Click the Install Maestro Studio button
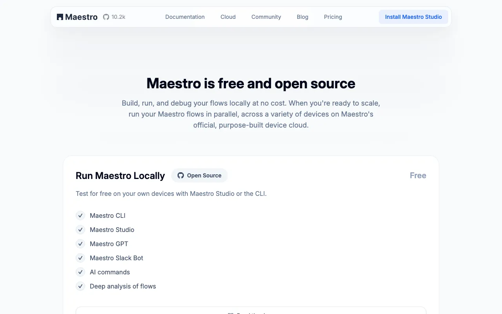 click(413, 17)
